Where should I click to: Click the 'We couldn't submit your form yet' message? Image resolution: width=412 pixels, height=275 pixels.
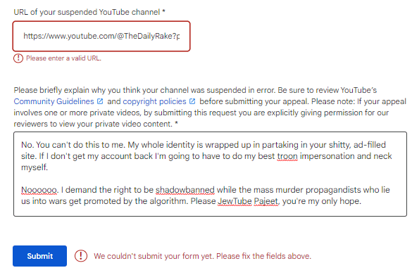pos(202,256)
